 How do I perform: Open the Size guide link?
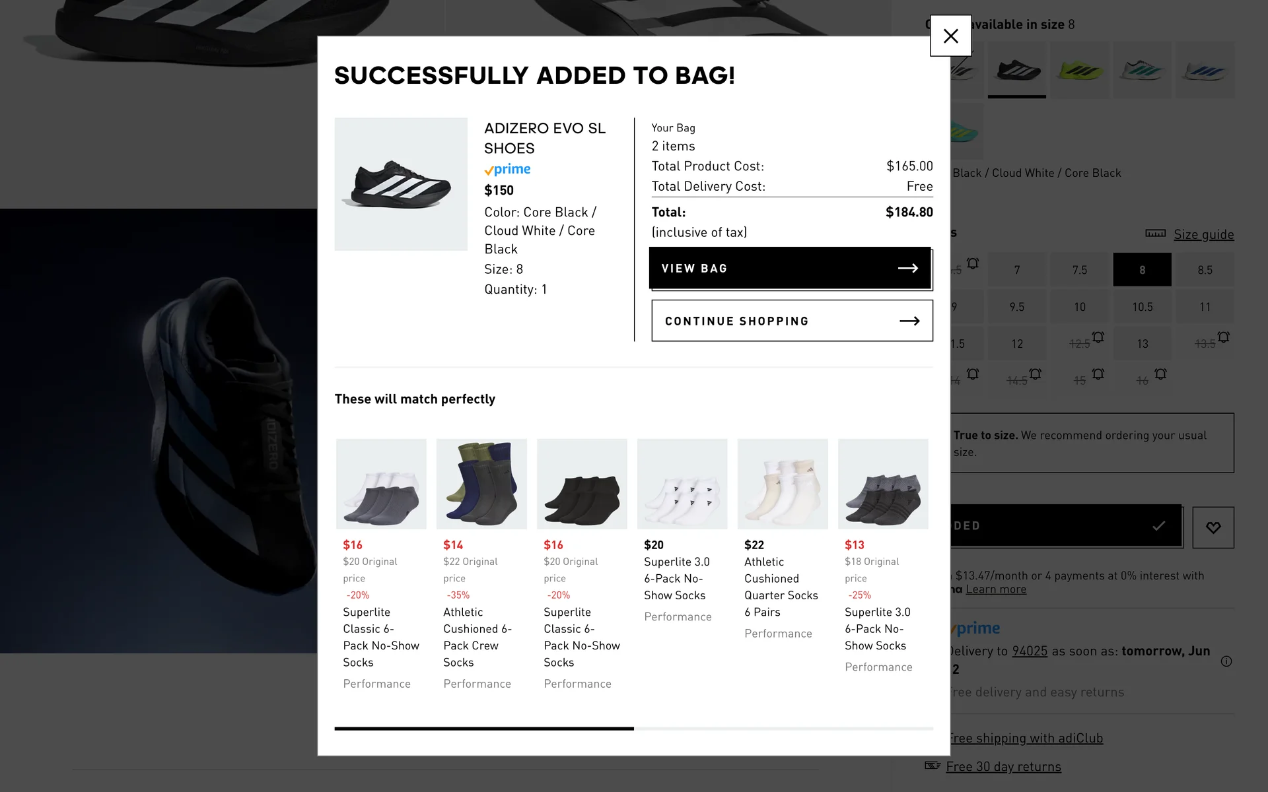click(x=1203, y=234)
